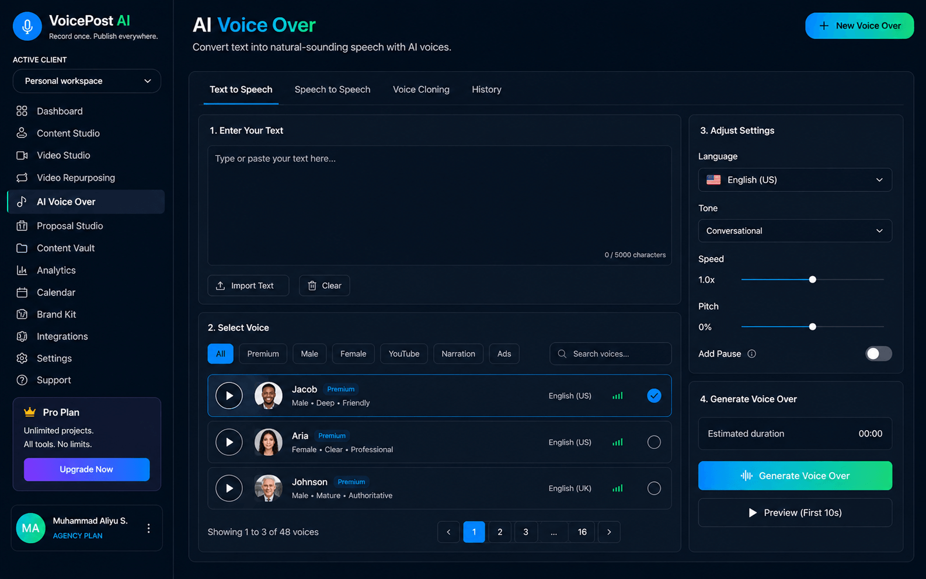This screenshot has height=579, width=926.
Task: Select the Text to Speech tab
Action: pos(241,89)
